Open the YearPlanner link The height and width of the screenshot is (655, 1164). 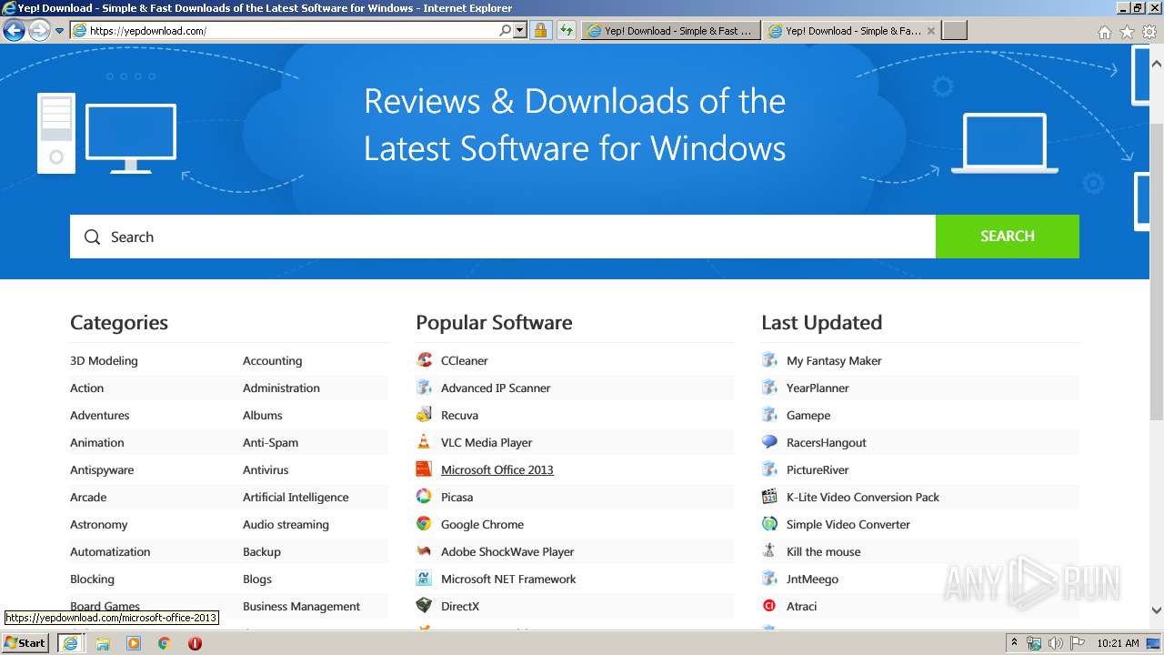coord(818,388)
